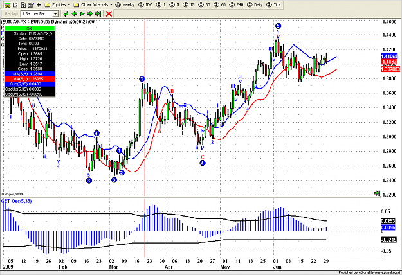Screen dimensions: 402x275
Task: Switch chart to weekly interval
Action: click(x=125, y=4)
